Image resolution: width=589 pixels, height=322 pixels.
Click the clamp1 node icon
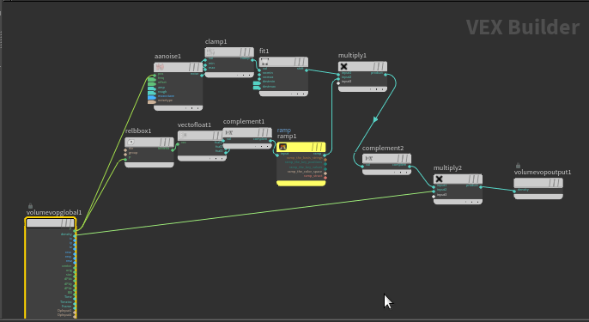pos(210,52)
